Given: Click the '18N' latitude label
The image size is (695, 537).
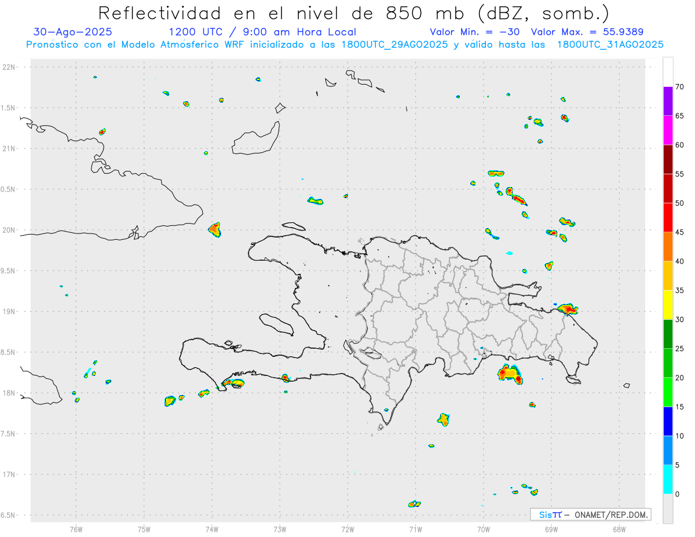Looking at the screenshot, I should [10, 393].
